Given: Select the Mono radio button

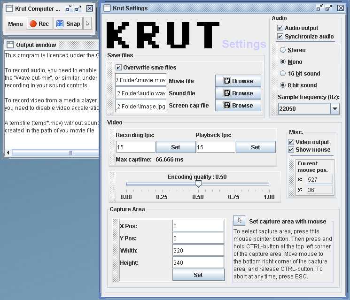Looking at the screenshot, I should (283, 62).
